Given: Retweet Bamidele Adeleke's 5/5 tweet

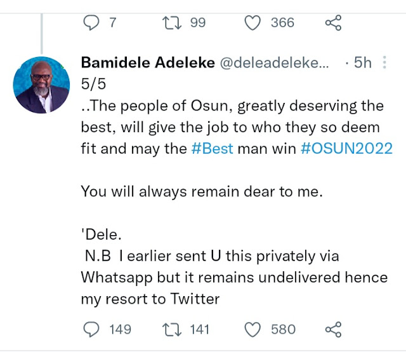Looking at the screenshot, I should tap(171, 328).
